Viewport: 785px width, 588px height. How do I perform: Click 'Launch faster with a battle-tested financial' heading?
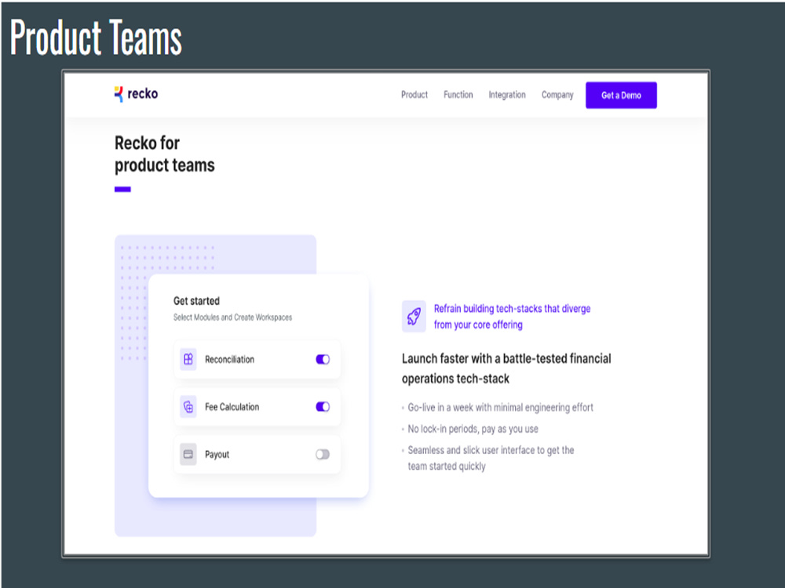tap(506, 358)
